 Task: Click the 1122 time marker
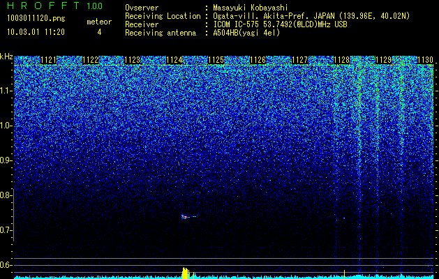(x=91, y=60)
